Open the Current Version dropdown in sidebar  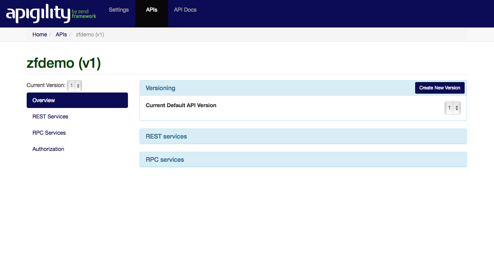tap(74, 86)
